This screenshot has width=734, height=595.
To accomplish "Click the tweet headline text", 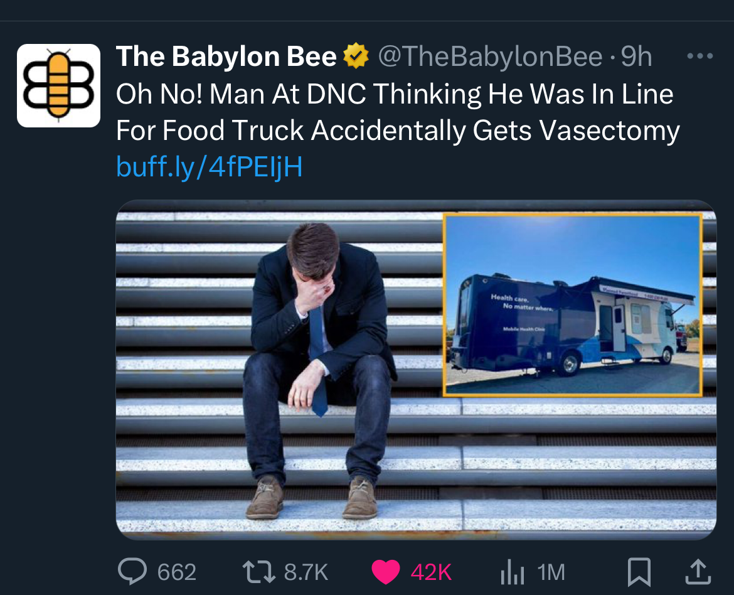I will 398,112.
